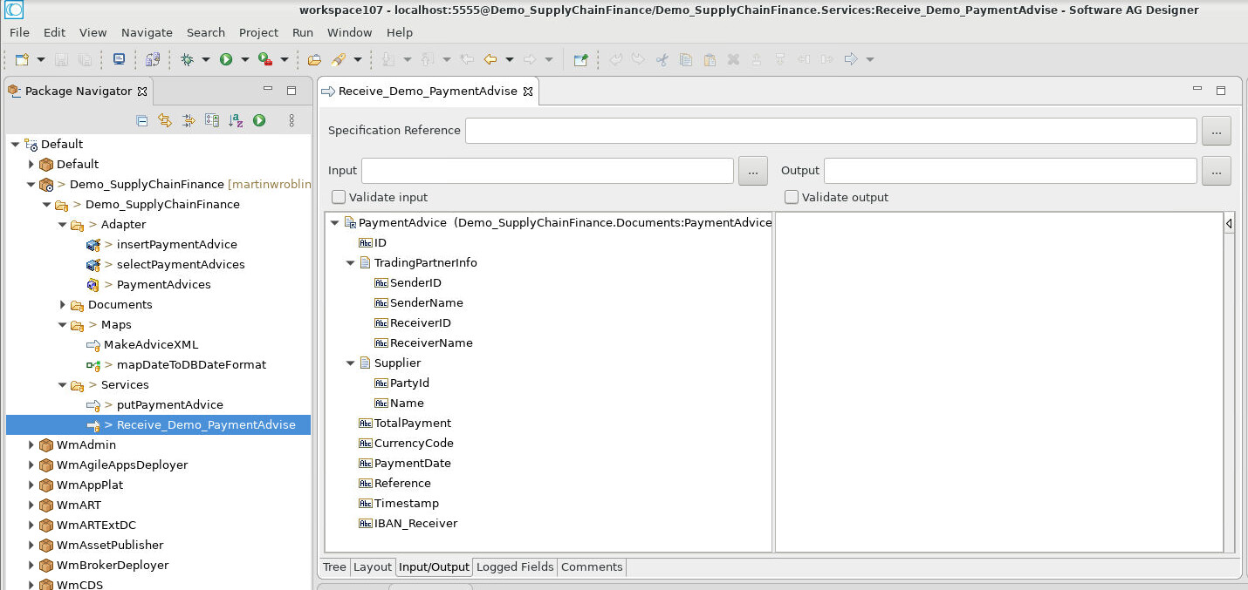Open dropdown next to Run icon
Viewport: 1248px width, 590px height.
click(245, 59)
